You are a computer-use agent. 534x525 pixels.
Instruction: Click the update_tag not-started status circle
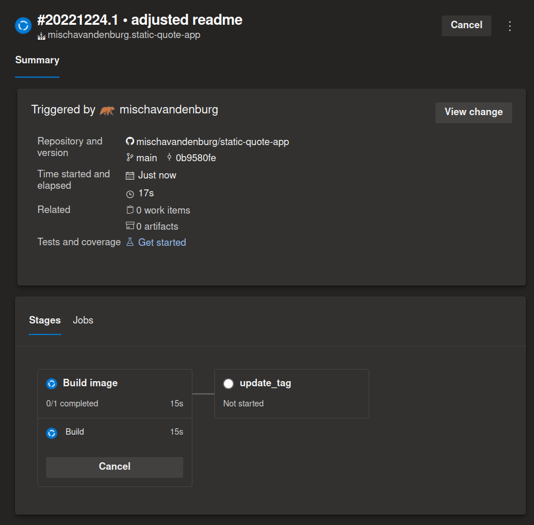pos(229,383)
